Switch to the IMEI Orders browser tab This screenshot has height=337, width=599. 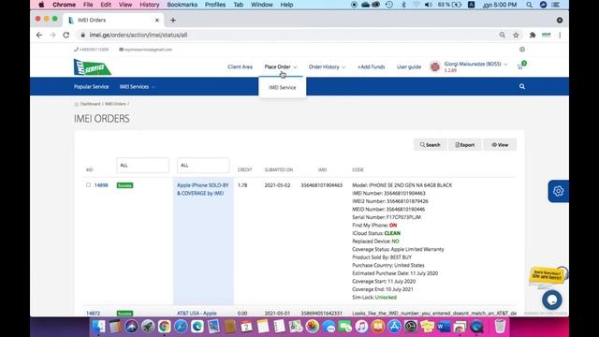(113, 21)
